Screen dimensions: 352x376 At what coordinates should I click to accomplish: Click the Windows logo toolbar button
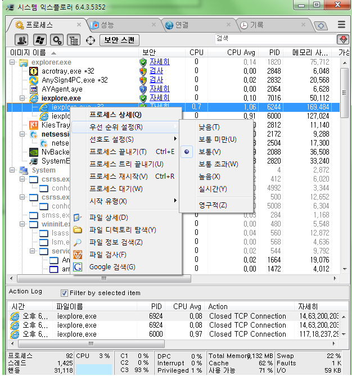tap(39, 40)
